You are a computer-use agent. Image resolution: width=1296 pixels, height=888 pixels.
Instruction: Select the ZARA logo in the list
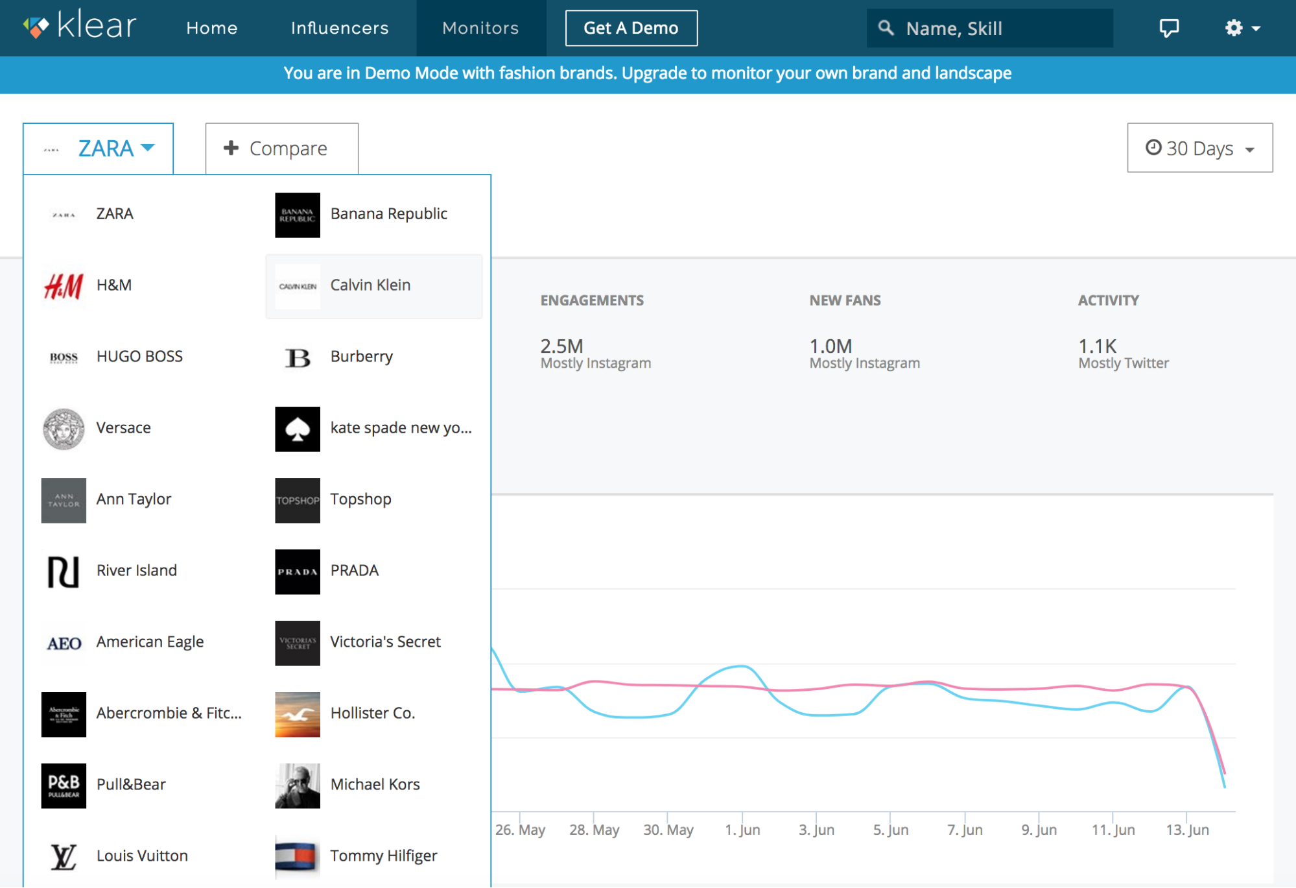(64, 215)
